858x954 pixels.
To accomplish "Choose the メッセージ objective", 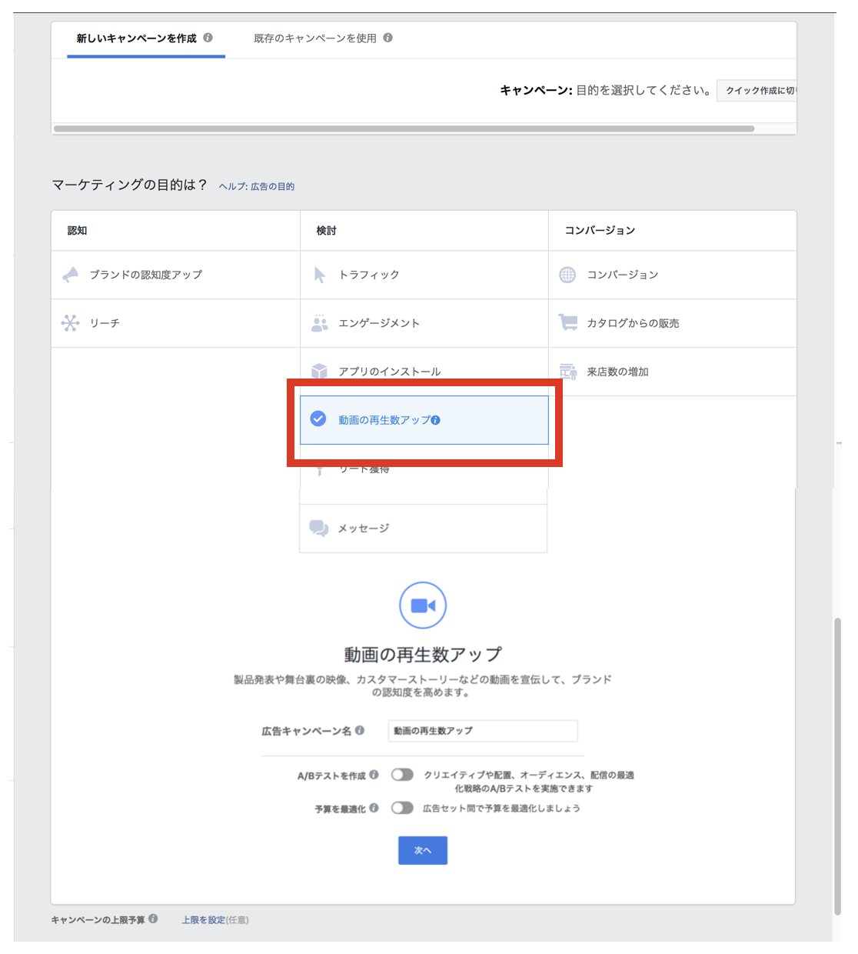I will [424, 529].
